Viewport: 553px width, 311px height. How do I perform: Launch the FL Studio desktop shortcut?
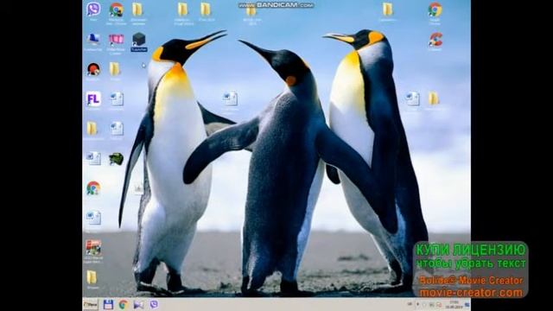pos(93,99)
